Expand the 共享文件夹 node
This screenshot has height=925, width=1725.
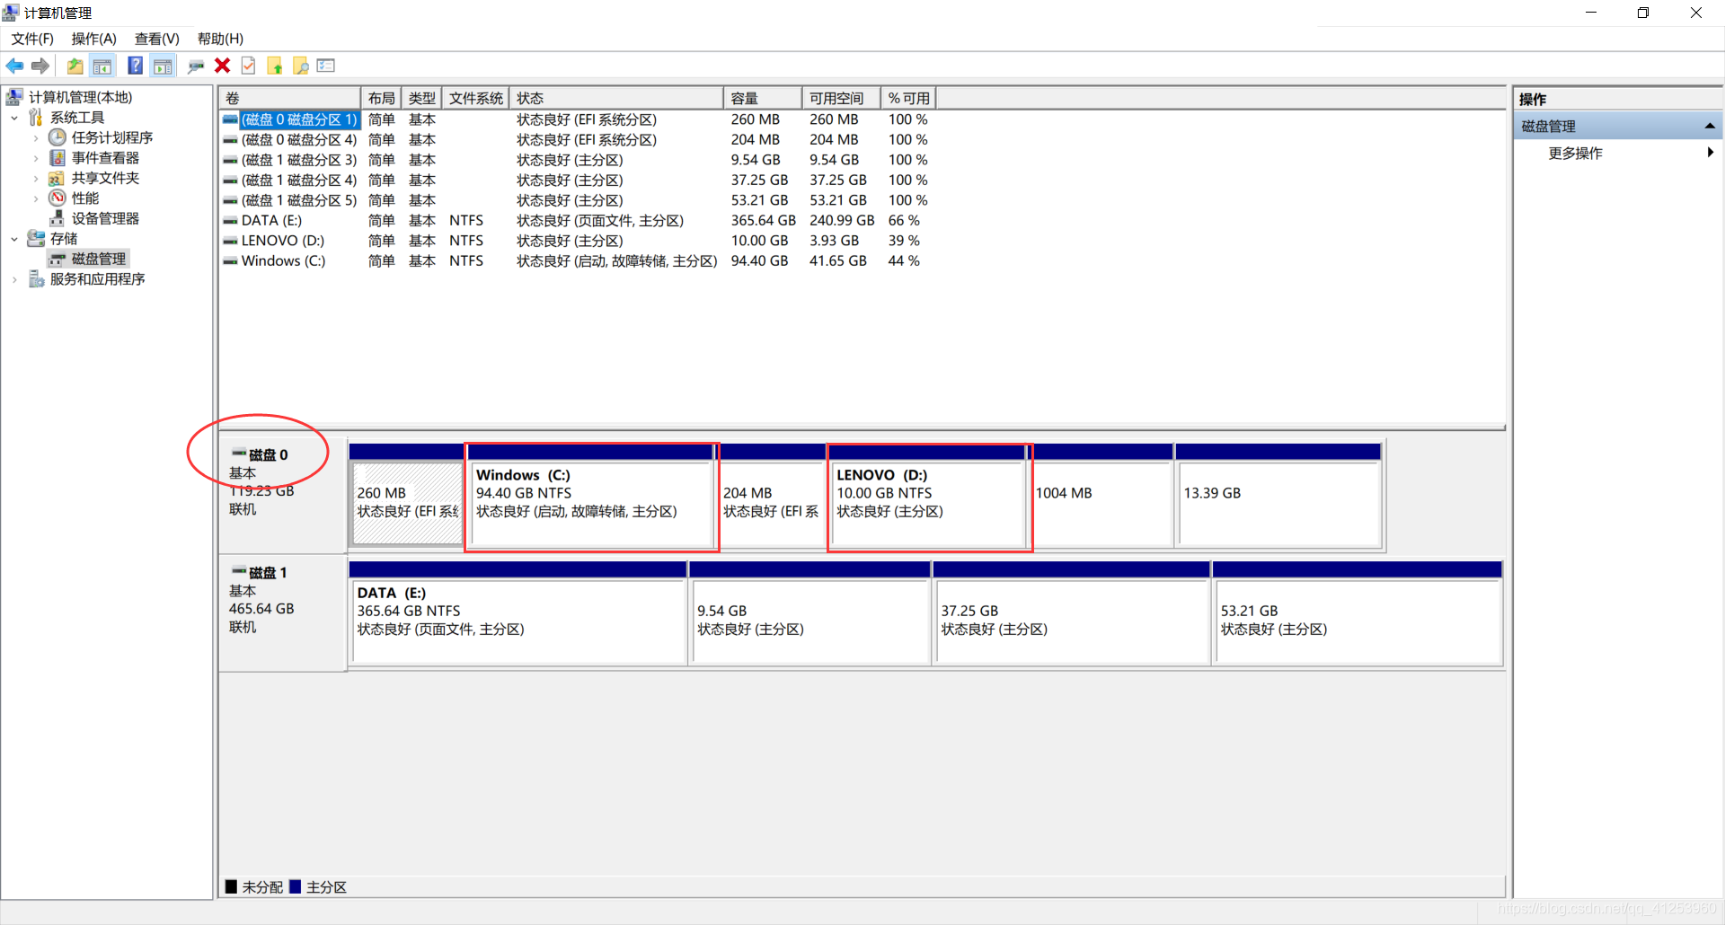[36, 178]
